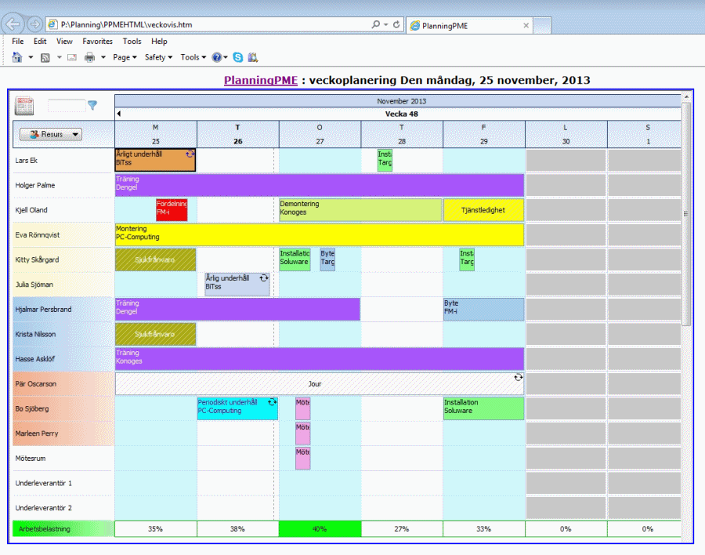Open the Safety dropdown menu
This screenshot has height=555, width=705.
[157, 57]
